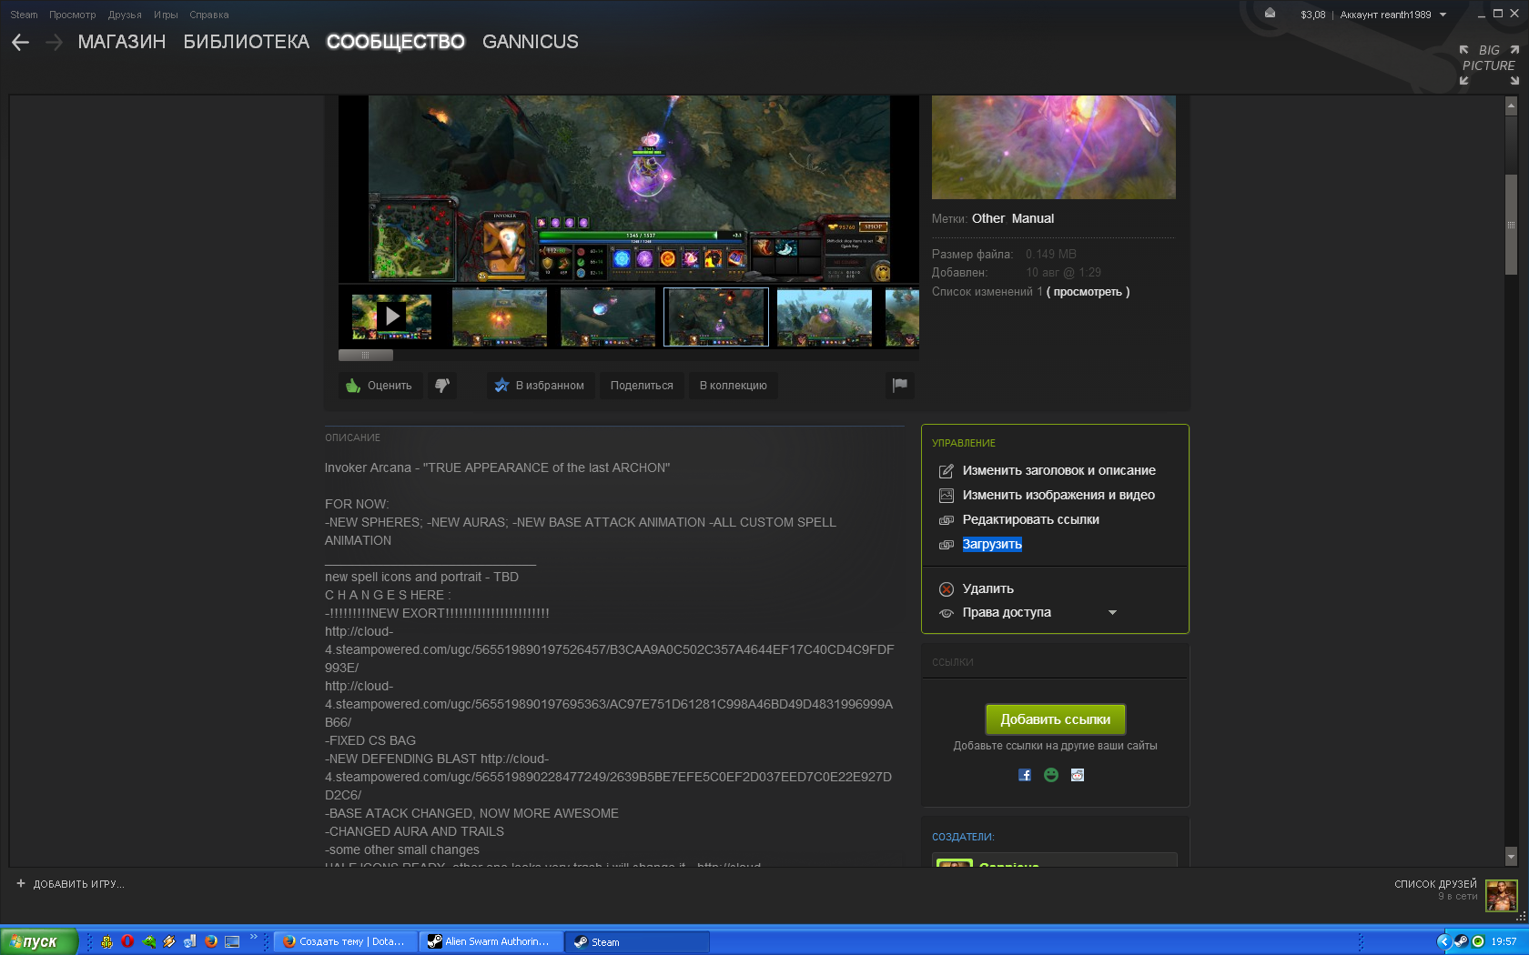
Task: Click the image icon beside Изменить изображения и видео
Action: point(947,496)
